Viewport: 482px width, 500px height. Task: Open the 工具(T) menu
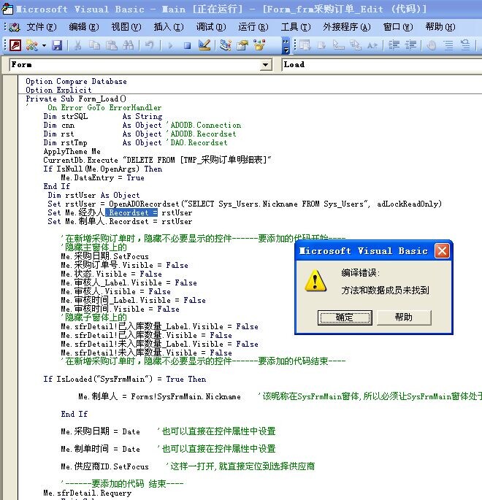click(x=296, y=27)
